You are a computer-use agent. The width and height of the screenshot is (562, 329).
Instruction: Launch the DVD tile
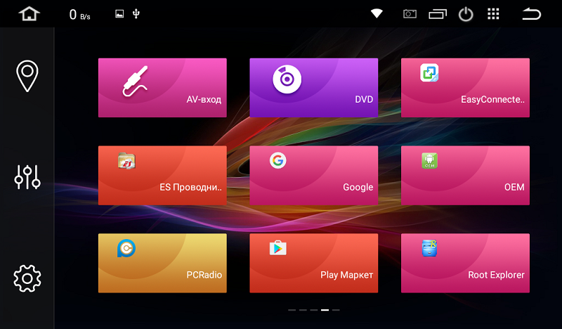(313, 88)
